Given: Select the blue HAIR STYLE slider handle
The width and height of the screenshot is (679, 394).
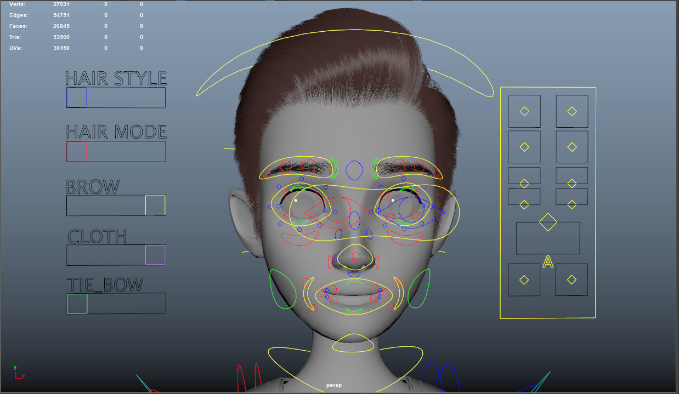Looking at the screenshot, I should (x=76, y=98).
